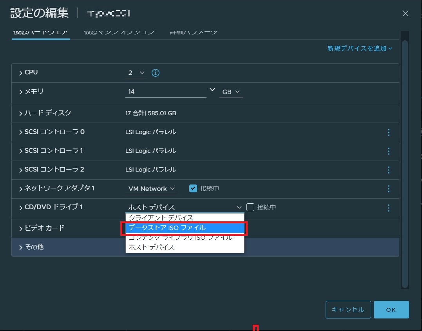Click the memory value field showing 14

point(166,92)
